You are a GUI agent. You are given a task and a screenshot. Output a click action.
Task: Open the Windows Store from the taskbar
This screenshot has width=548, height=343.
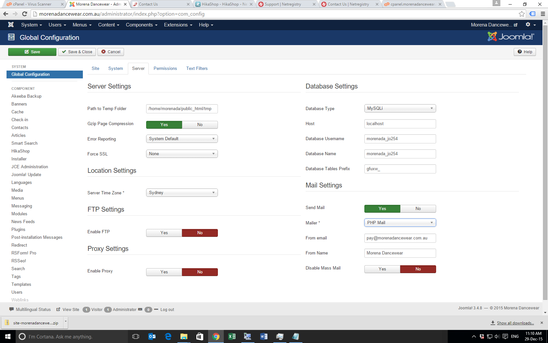click(200, 336)
